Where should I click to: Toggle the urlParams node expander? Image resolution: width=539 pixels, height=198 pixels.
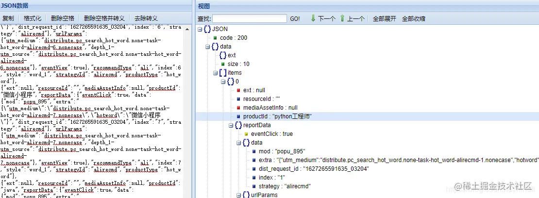[x=239, y=195]
